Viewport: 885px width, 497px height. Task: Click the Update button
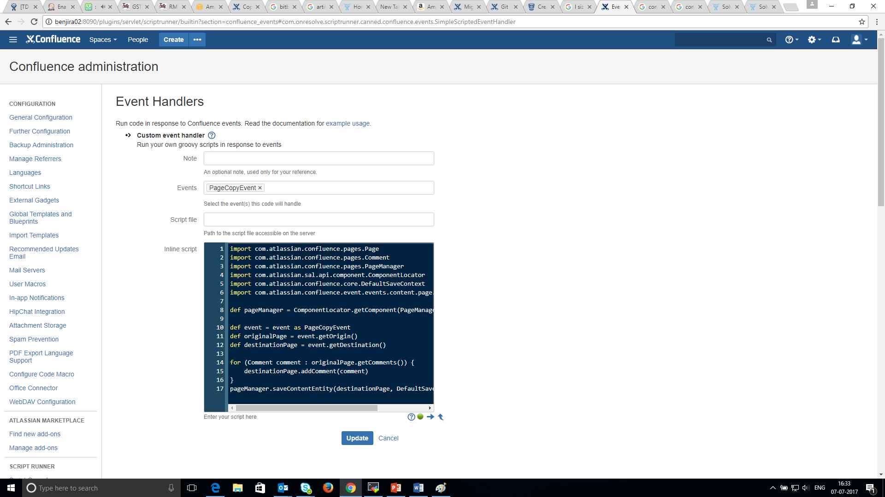tap(357, 438)
